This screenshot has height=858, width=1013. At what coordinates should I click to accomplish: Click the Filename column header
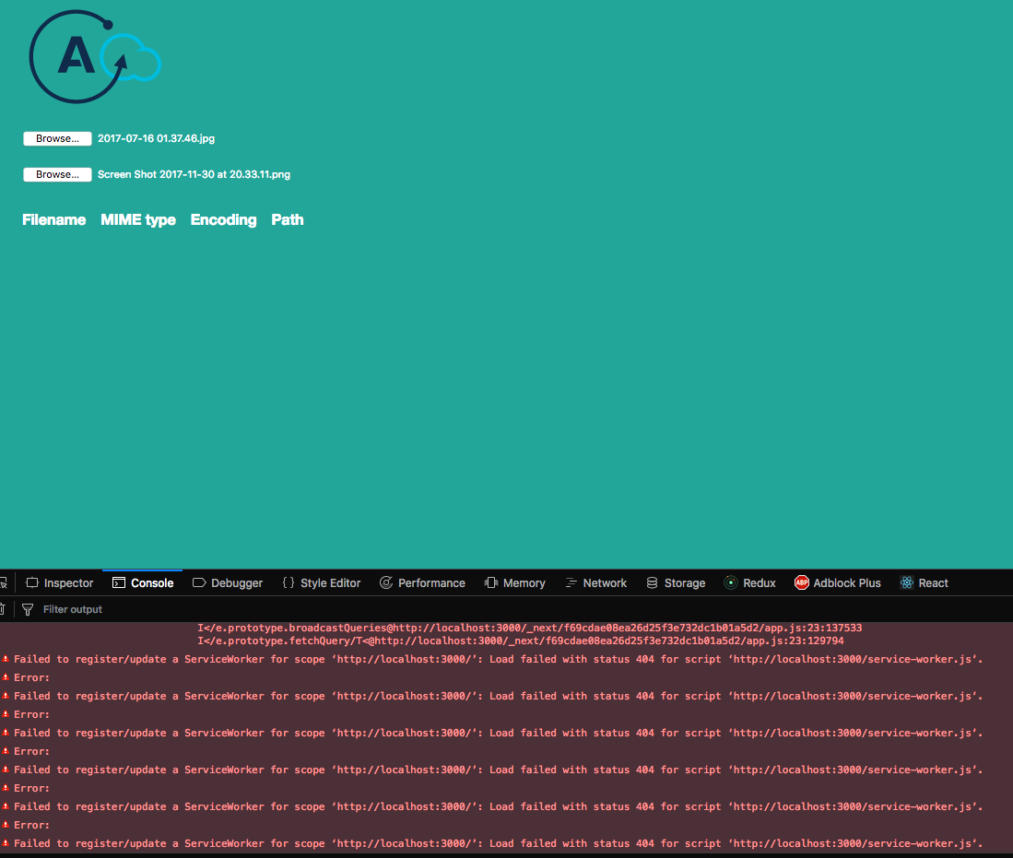54,219
